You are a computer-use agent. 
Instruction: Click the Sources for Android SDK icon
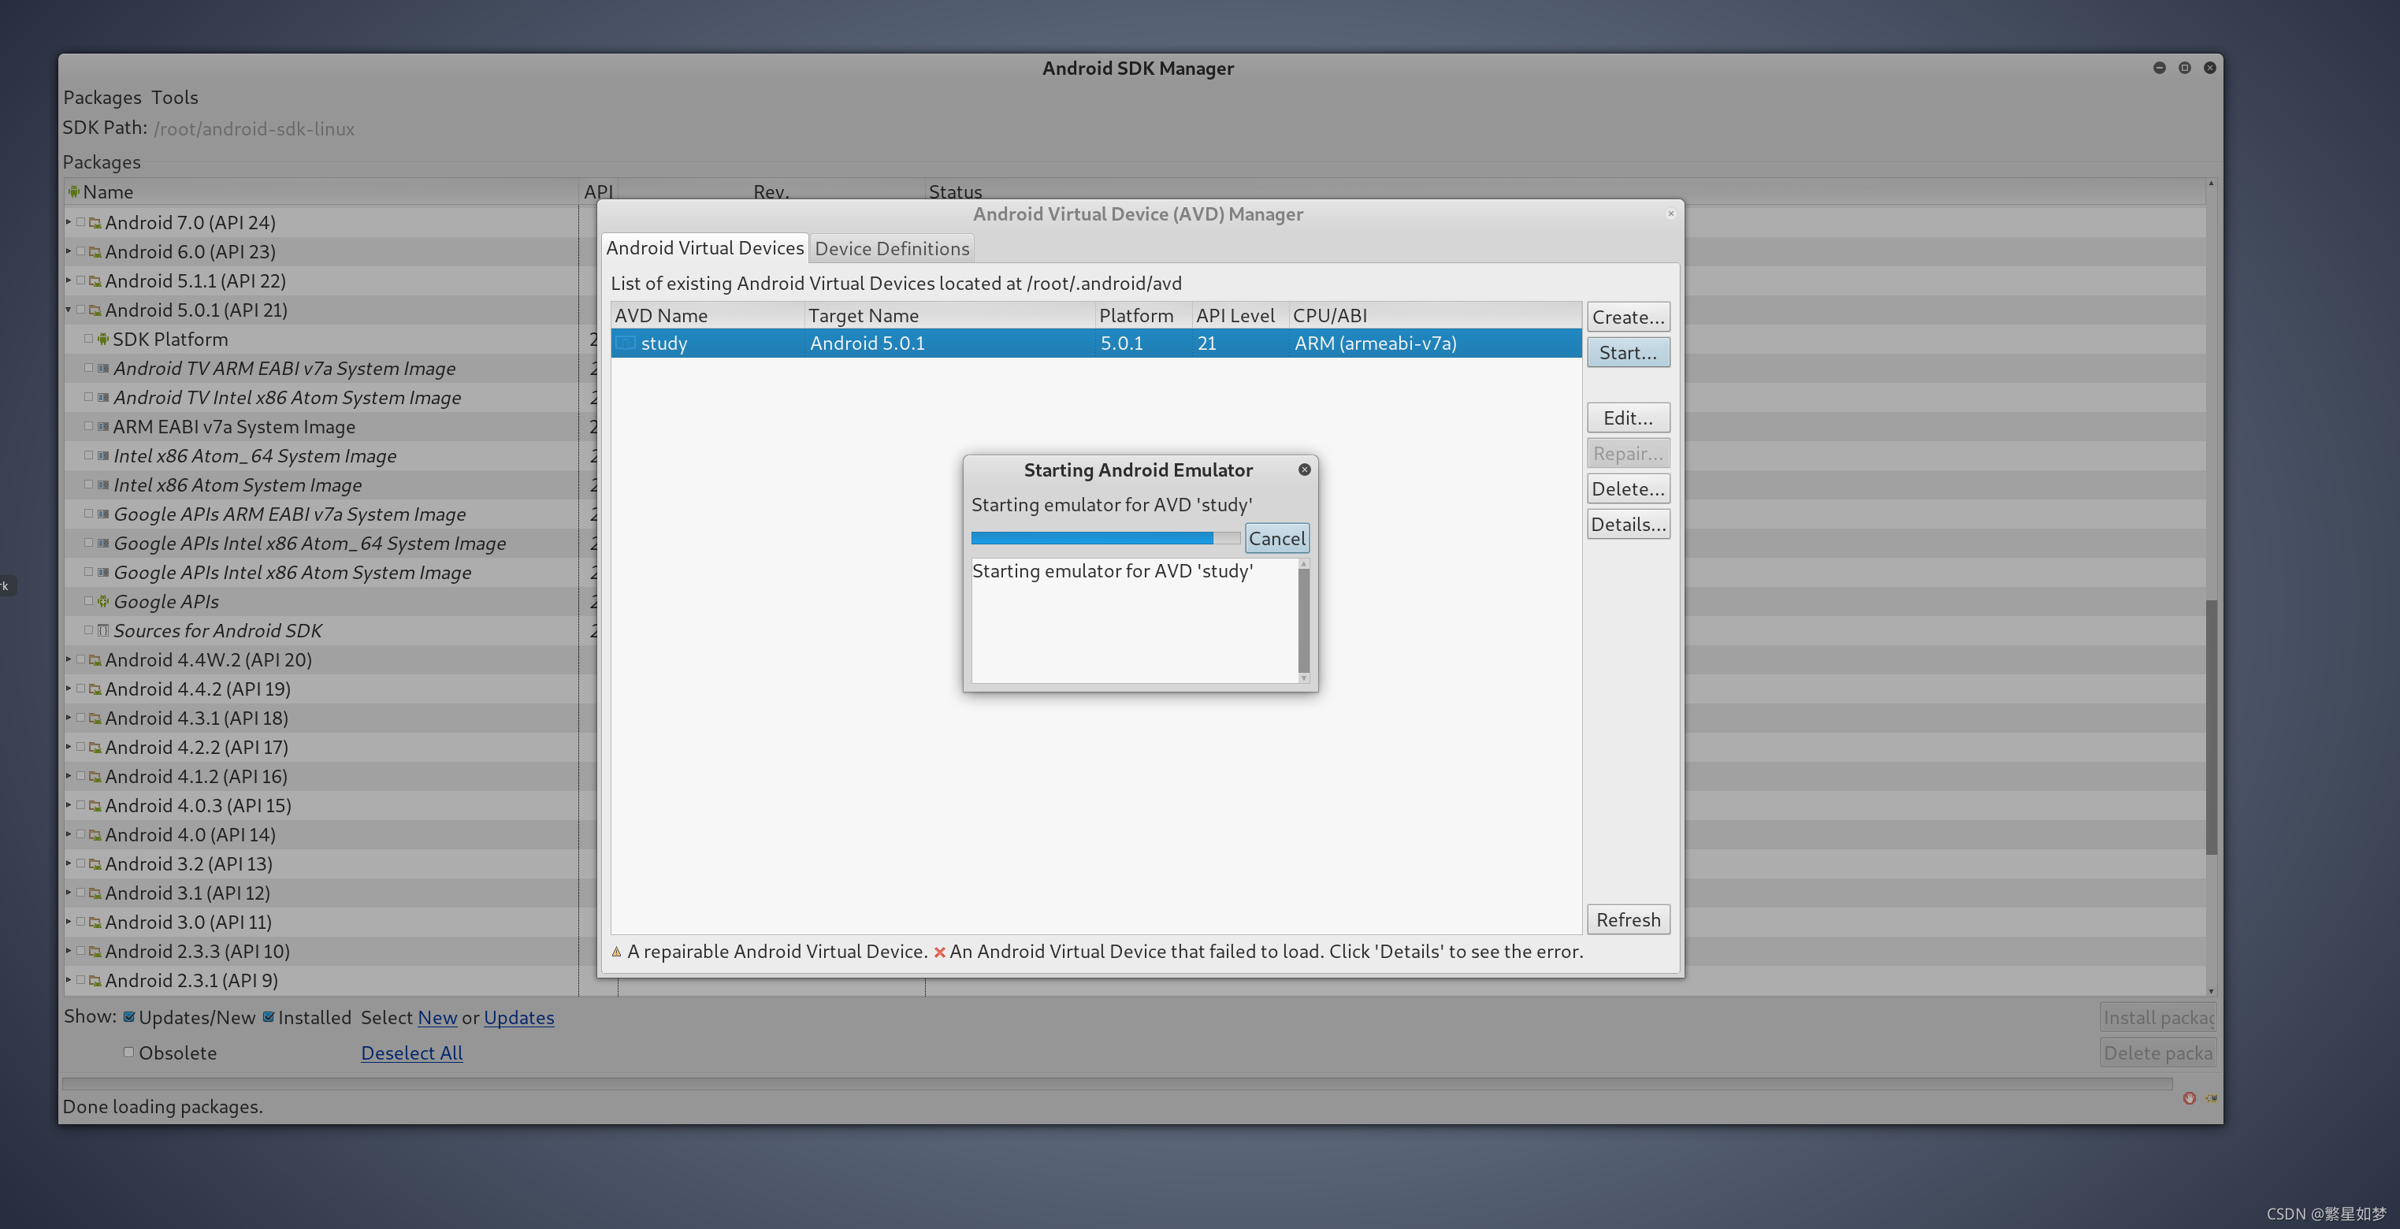click(102, 631)
